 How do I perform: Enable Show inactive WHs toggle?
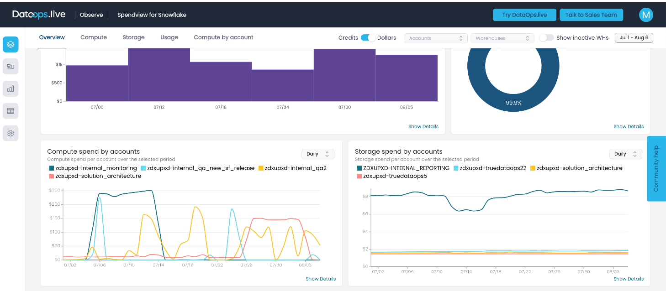(546, 38)
